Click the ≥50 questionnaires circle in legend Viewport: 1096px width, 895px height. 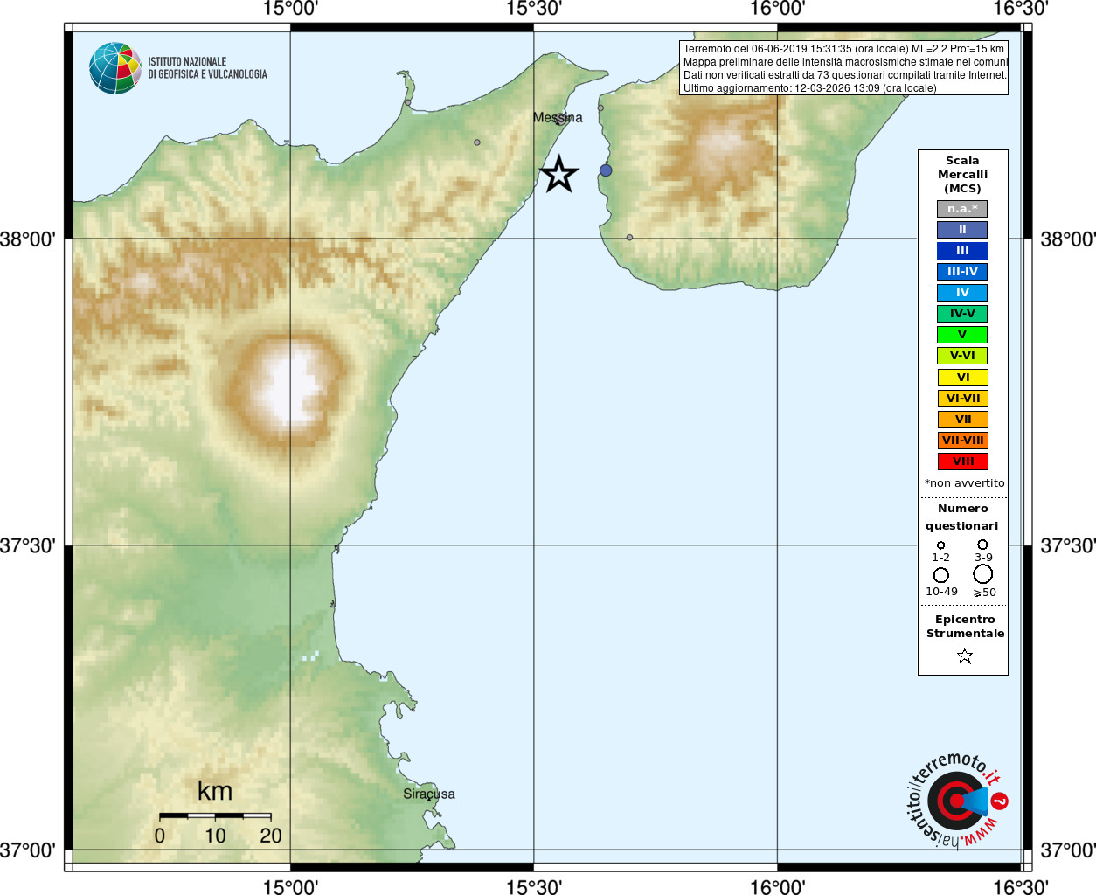pyautogui.click(x=983, y=574)
